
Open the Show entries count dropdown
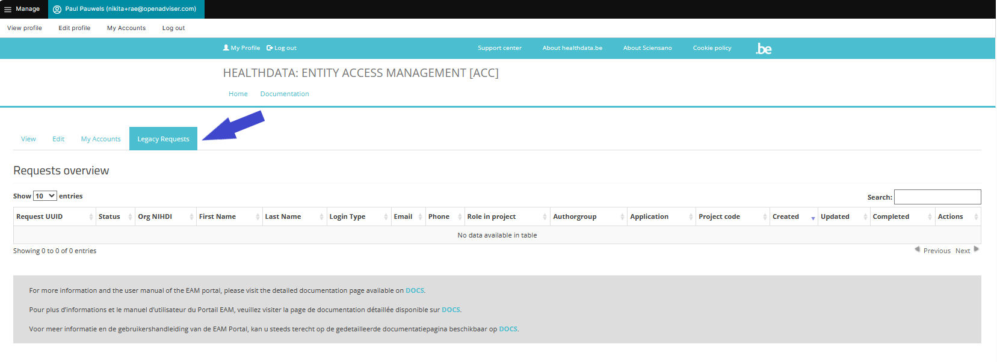[x=45, y=196]
